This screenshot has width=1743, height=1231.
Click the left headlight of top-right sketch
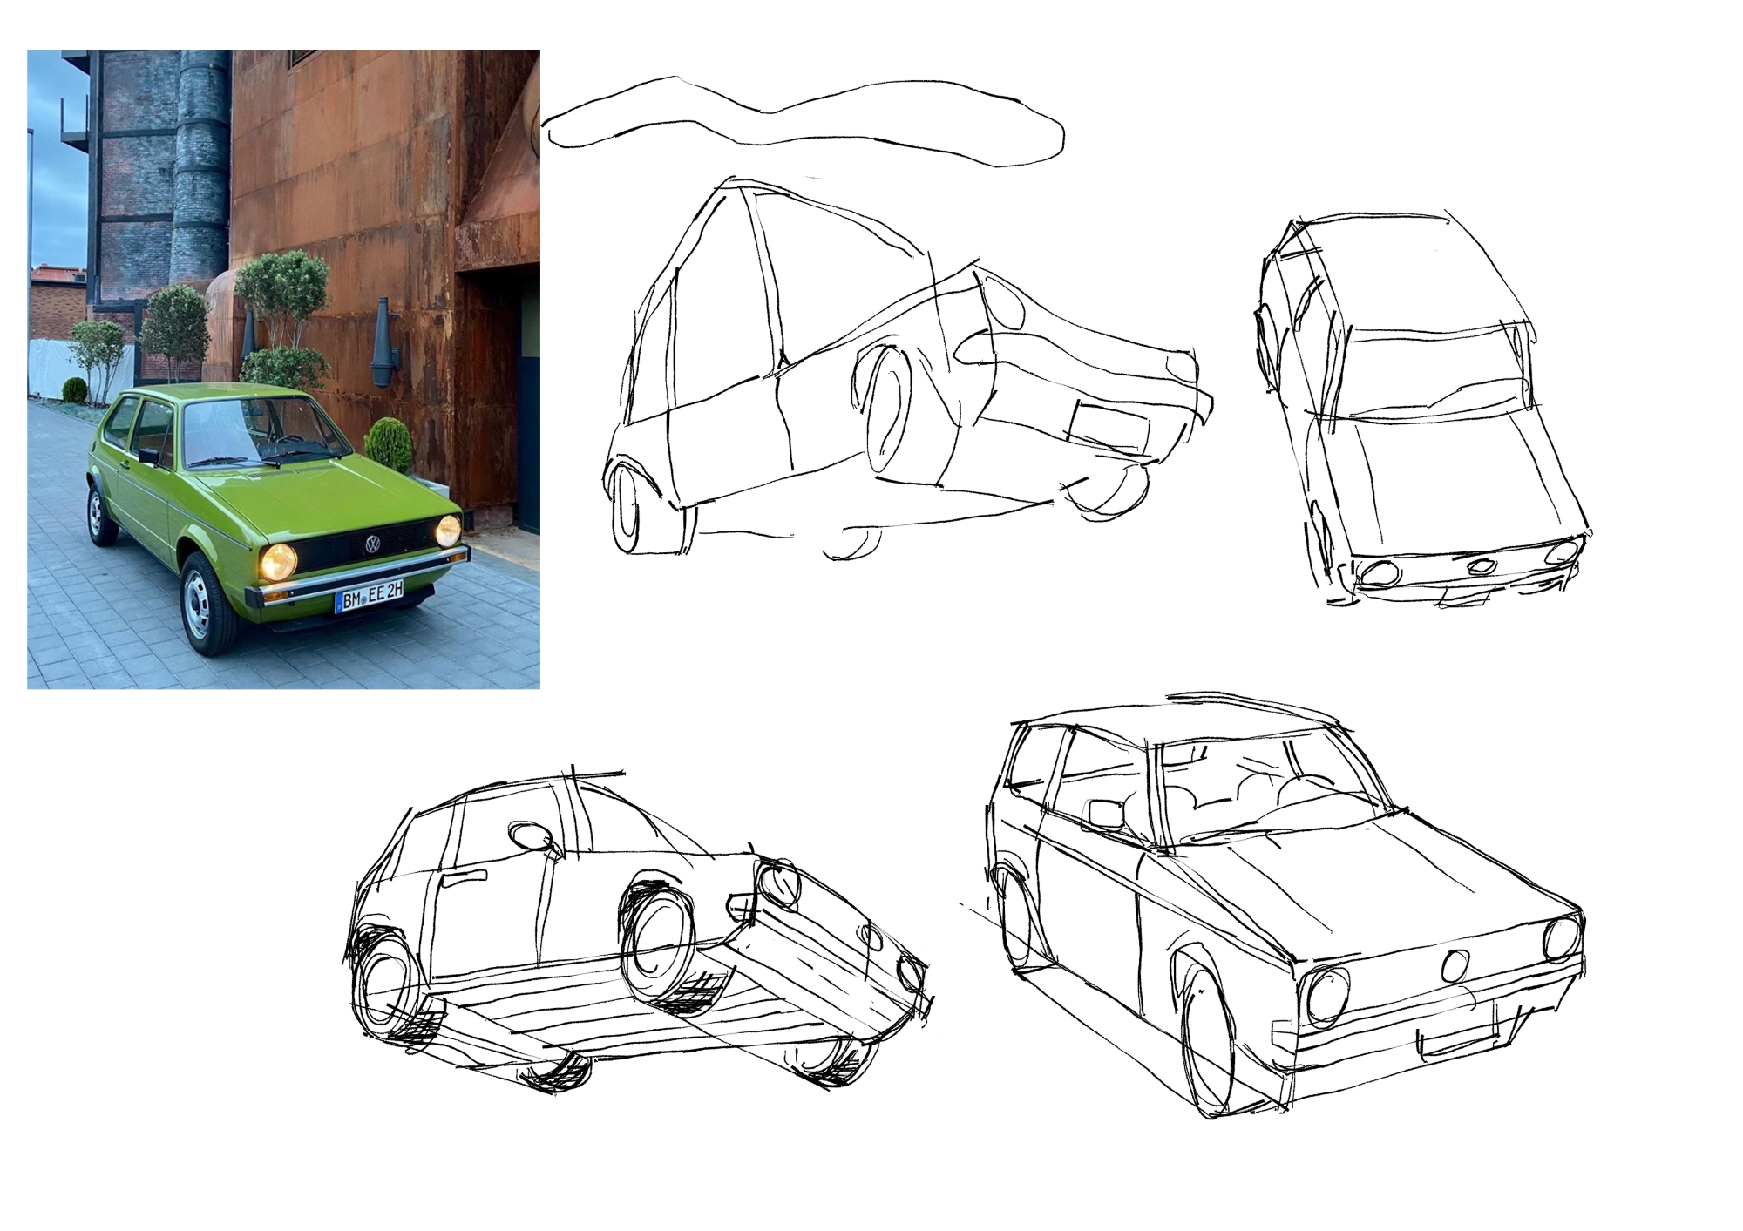click(x=1379, y=572)
